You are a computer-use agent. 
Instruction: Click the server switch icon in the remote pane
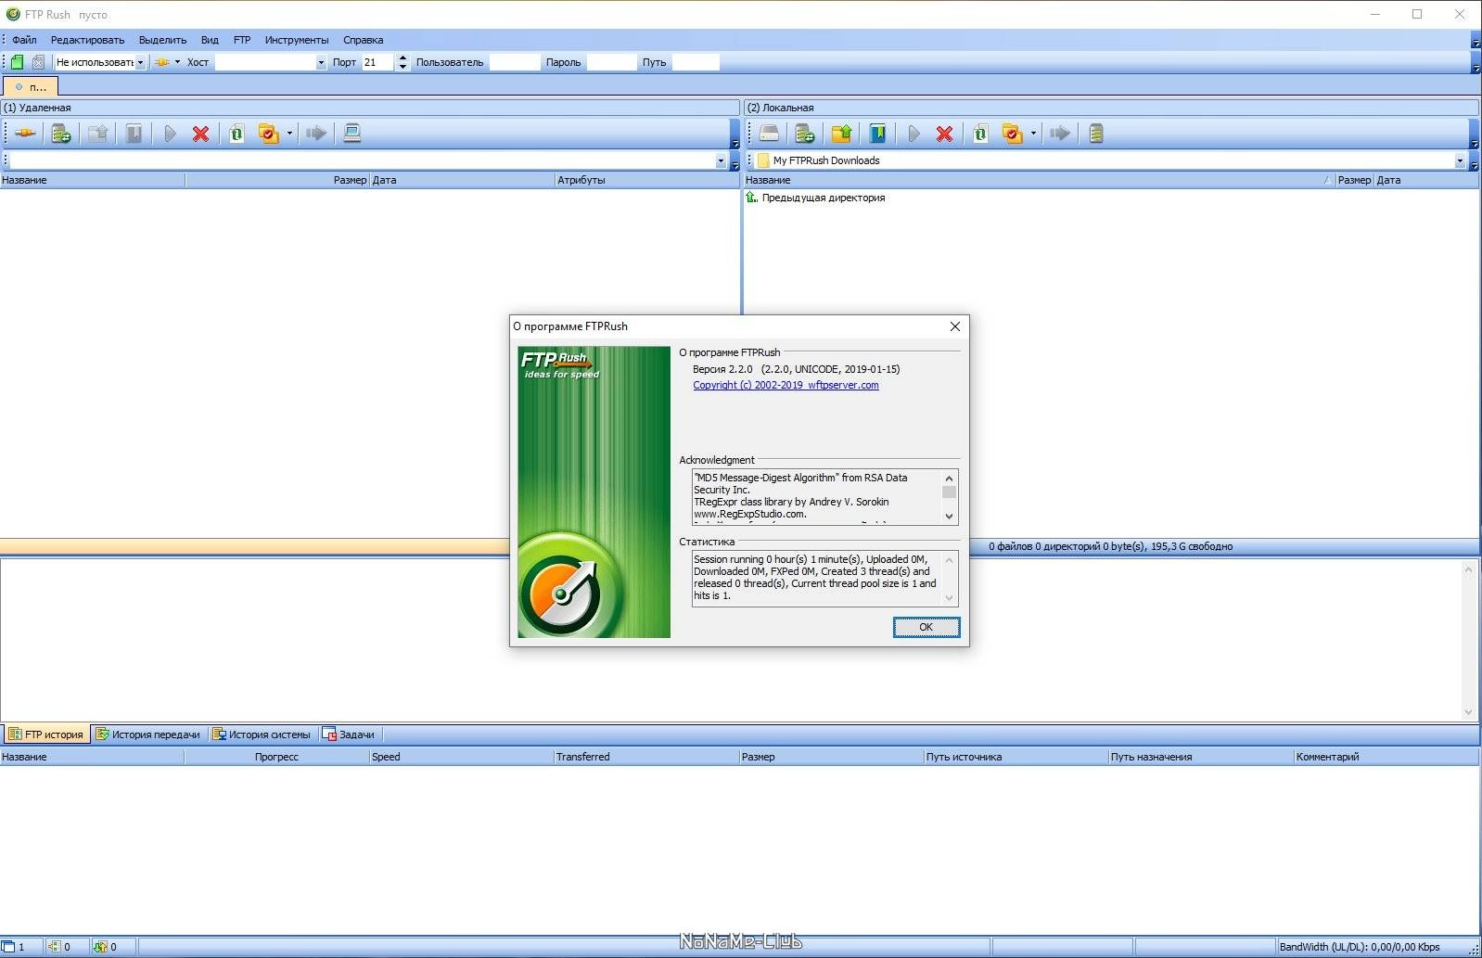61,134
